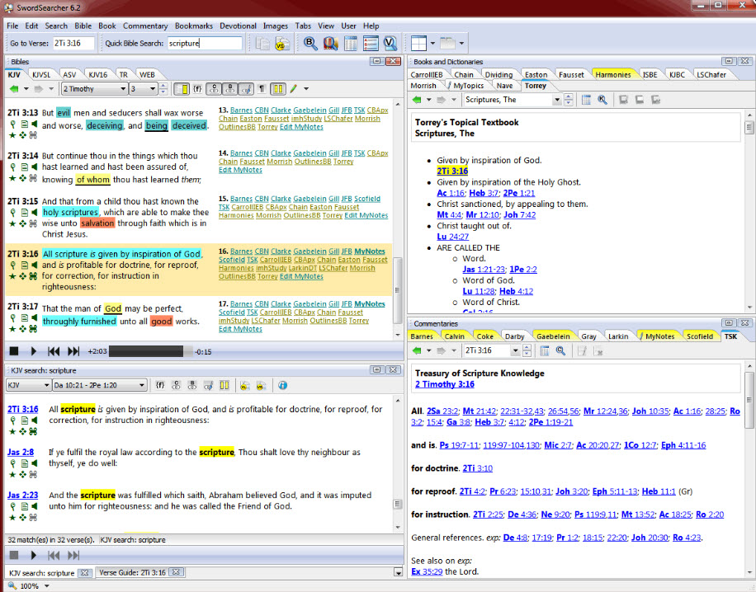Click the Ex 35:29 link in Treasury panel
The height and width of the screenshot is (592, 756).
[427, 571]
